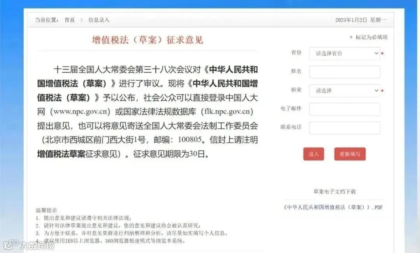
Task: Click the red asterisk beside province field
Action: [383, 54]
